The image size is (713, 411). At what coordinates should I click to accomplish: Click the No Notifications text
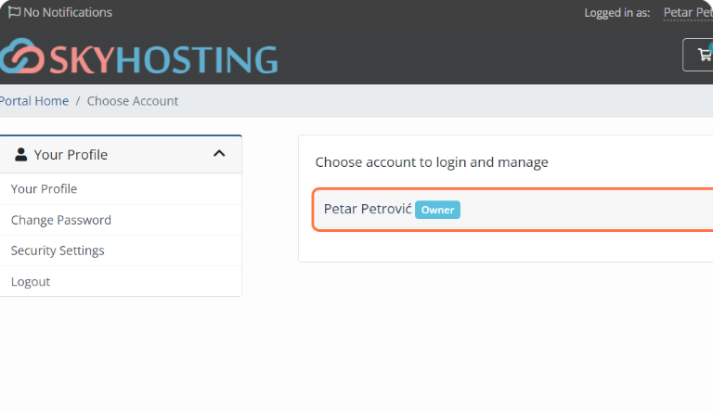point(68,12)
